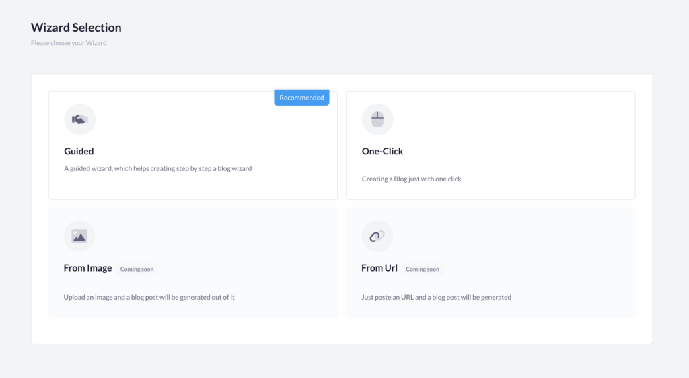Select the One-Click wizard title

pos(382,151)
